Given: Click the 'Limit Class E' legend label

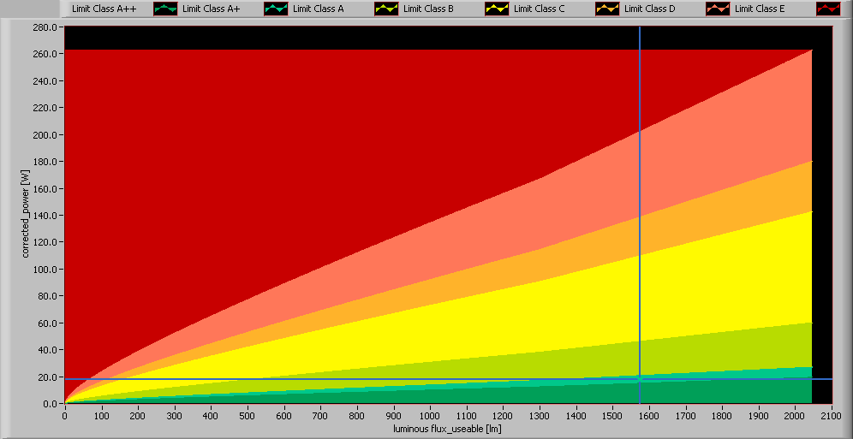Looking at the screenshot, I should (x=760, y=9).
